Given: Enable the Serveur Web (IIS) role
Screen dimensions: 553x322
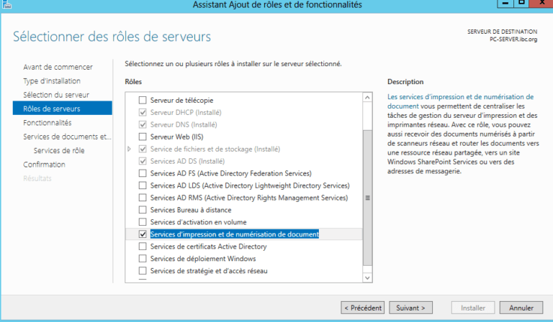Looking at the screenshot, I should pyautogui.click(x=143, y=137).
